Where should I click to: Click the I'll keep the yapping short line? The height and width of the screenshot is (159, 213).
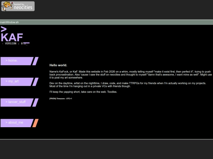(83, 92)
